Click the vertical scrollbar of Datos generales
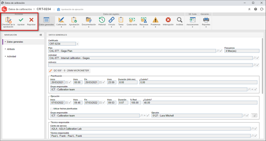266x141 pixels. [263, 66]
